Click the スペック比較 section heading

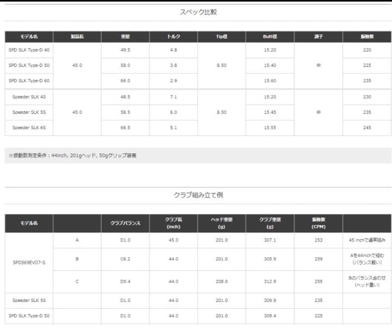(198, 11)
